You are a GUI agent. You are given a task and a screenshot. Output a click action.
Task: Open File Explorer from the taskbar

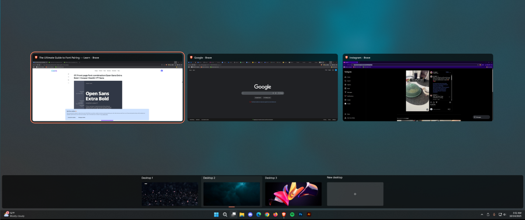[x=241, y=214]
